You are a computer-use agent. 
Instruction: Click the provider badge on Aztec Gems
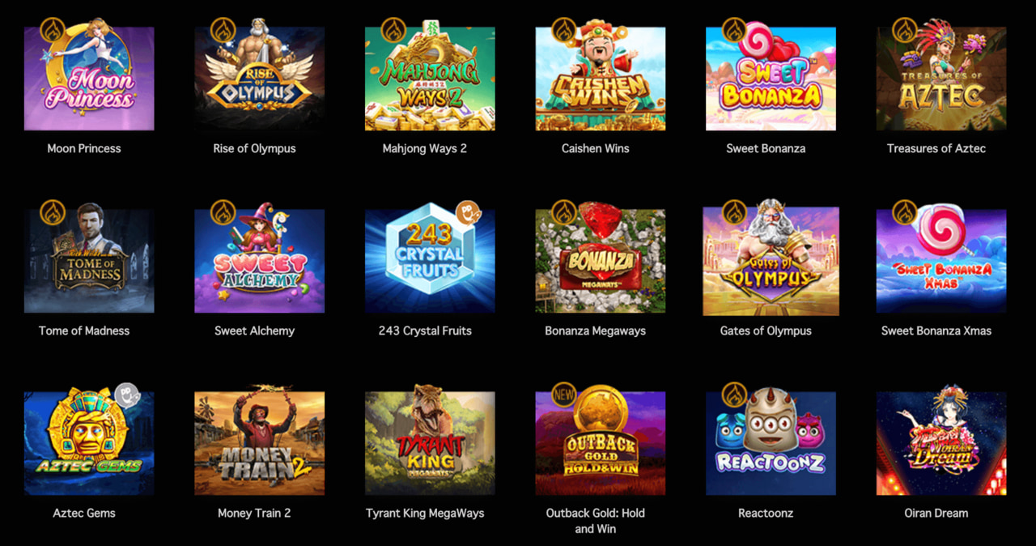pos(127,395)
